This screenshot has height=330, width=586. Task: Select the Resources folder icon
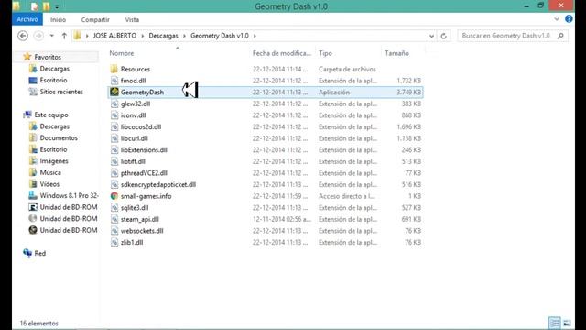pyautogui.click(x=114, y=69)
